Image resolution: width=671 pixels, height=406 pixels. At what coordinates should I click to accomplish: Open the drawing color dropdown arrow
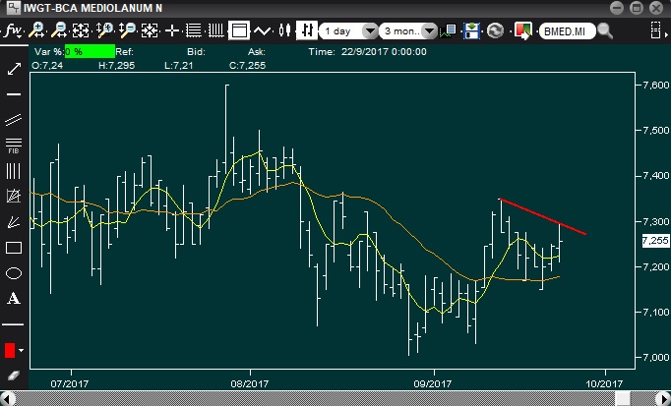pos(21,350)
